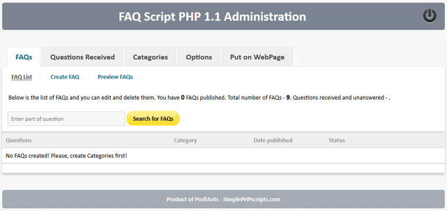Click the 'Below is the list of FAQs' description

tap(199, 98)
